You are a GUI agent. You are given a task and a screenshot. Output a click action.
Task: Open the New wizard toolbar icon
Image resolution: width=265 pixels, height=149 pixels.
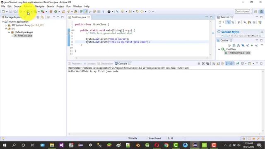tap(3, 12)
